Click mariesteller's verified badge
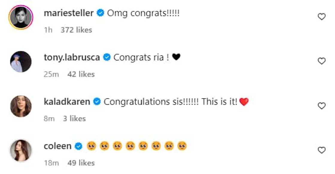 [x=100, y=13]
